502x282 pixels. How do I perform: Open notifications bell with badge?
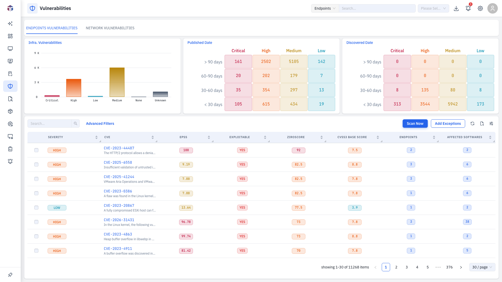(x=468, y=8)
